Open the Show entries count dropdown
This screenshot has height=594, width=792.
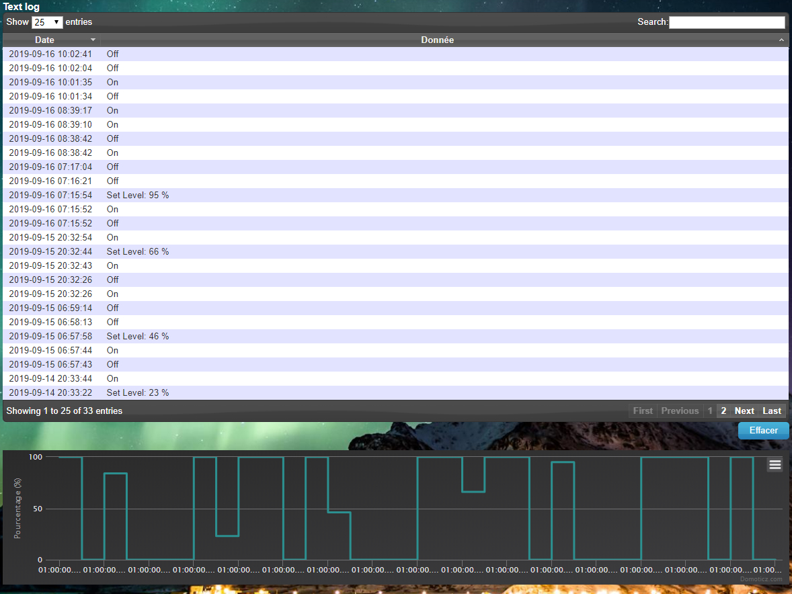click(x=47, y=22)
